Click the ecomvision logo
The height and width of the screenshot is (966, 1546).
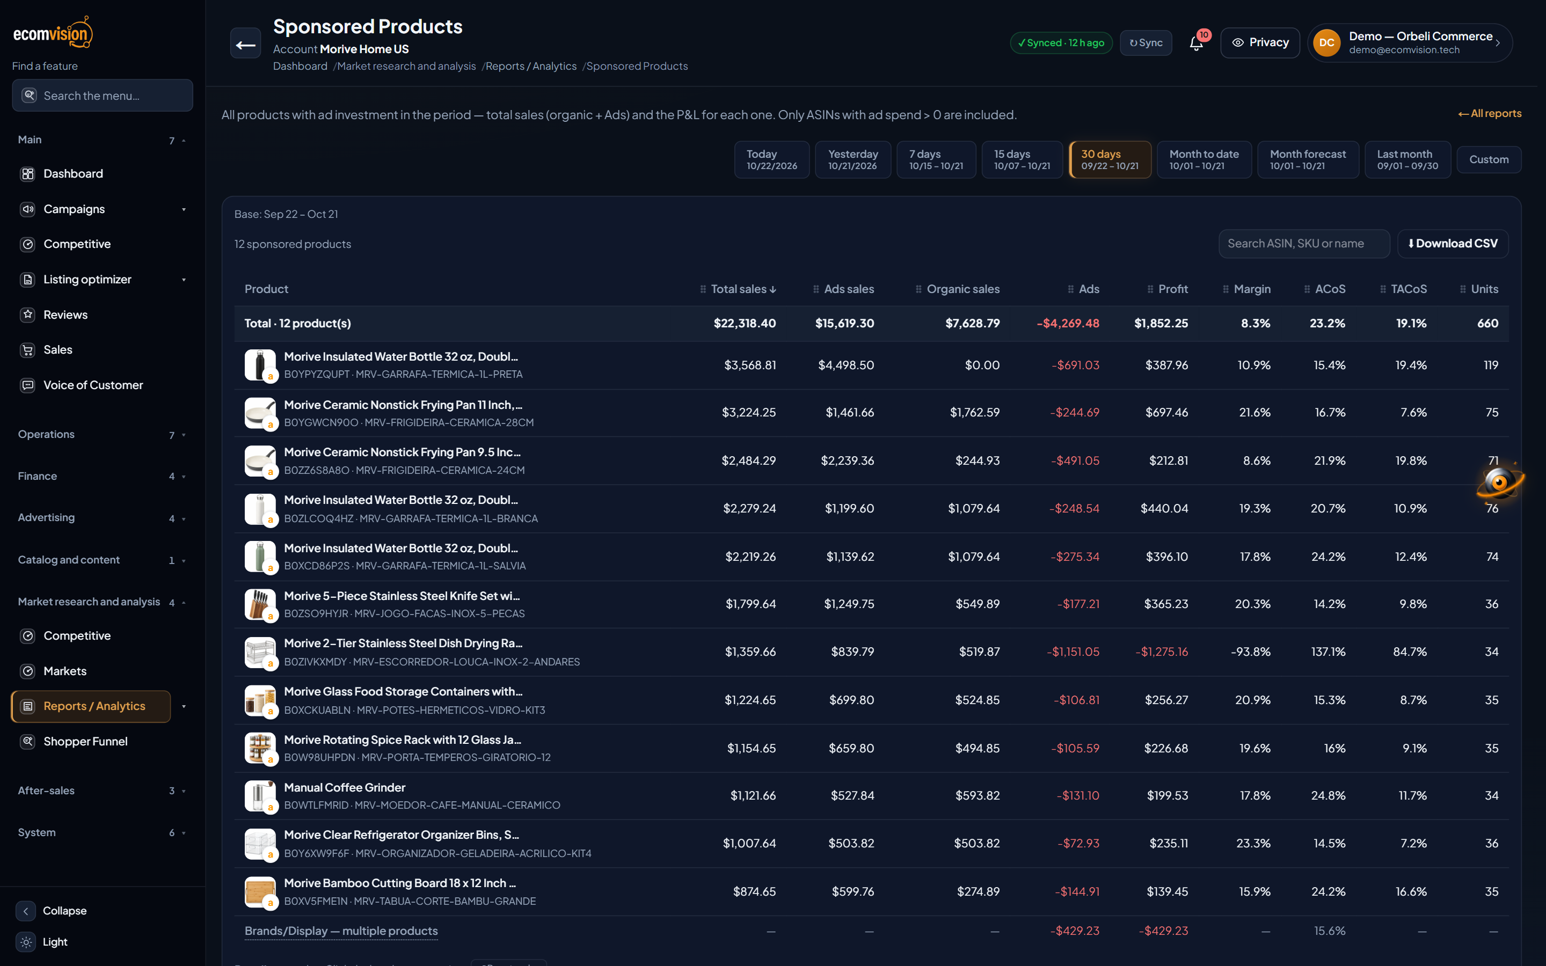click(53, 33)
